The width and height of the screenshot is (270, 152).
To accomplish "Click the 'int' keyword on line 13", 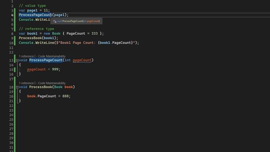I will 67,60.
